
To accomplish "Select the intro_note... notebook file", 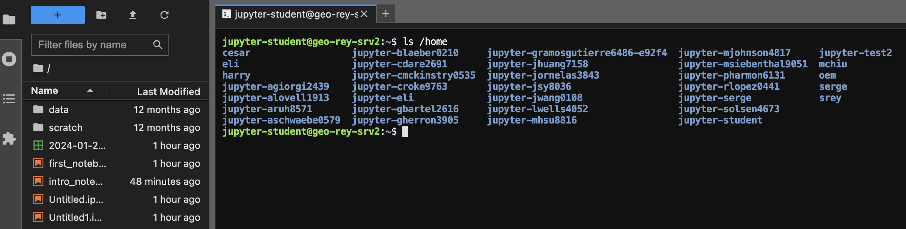I will (75, 181).
